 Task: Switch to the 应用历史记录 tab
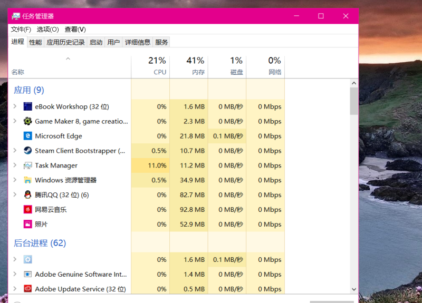pos(65,42)
